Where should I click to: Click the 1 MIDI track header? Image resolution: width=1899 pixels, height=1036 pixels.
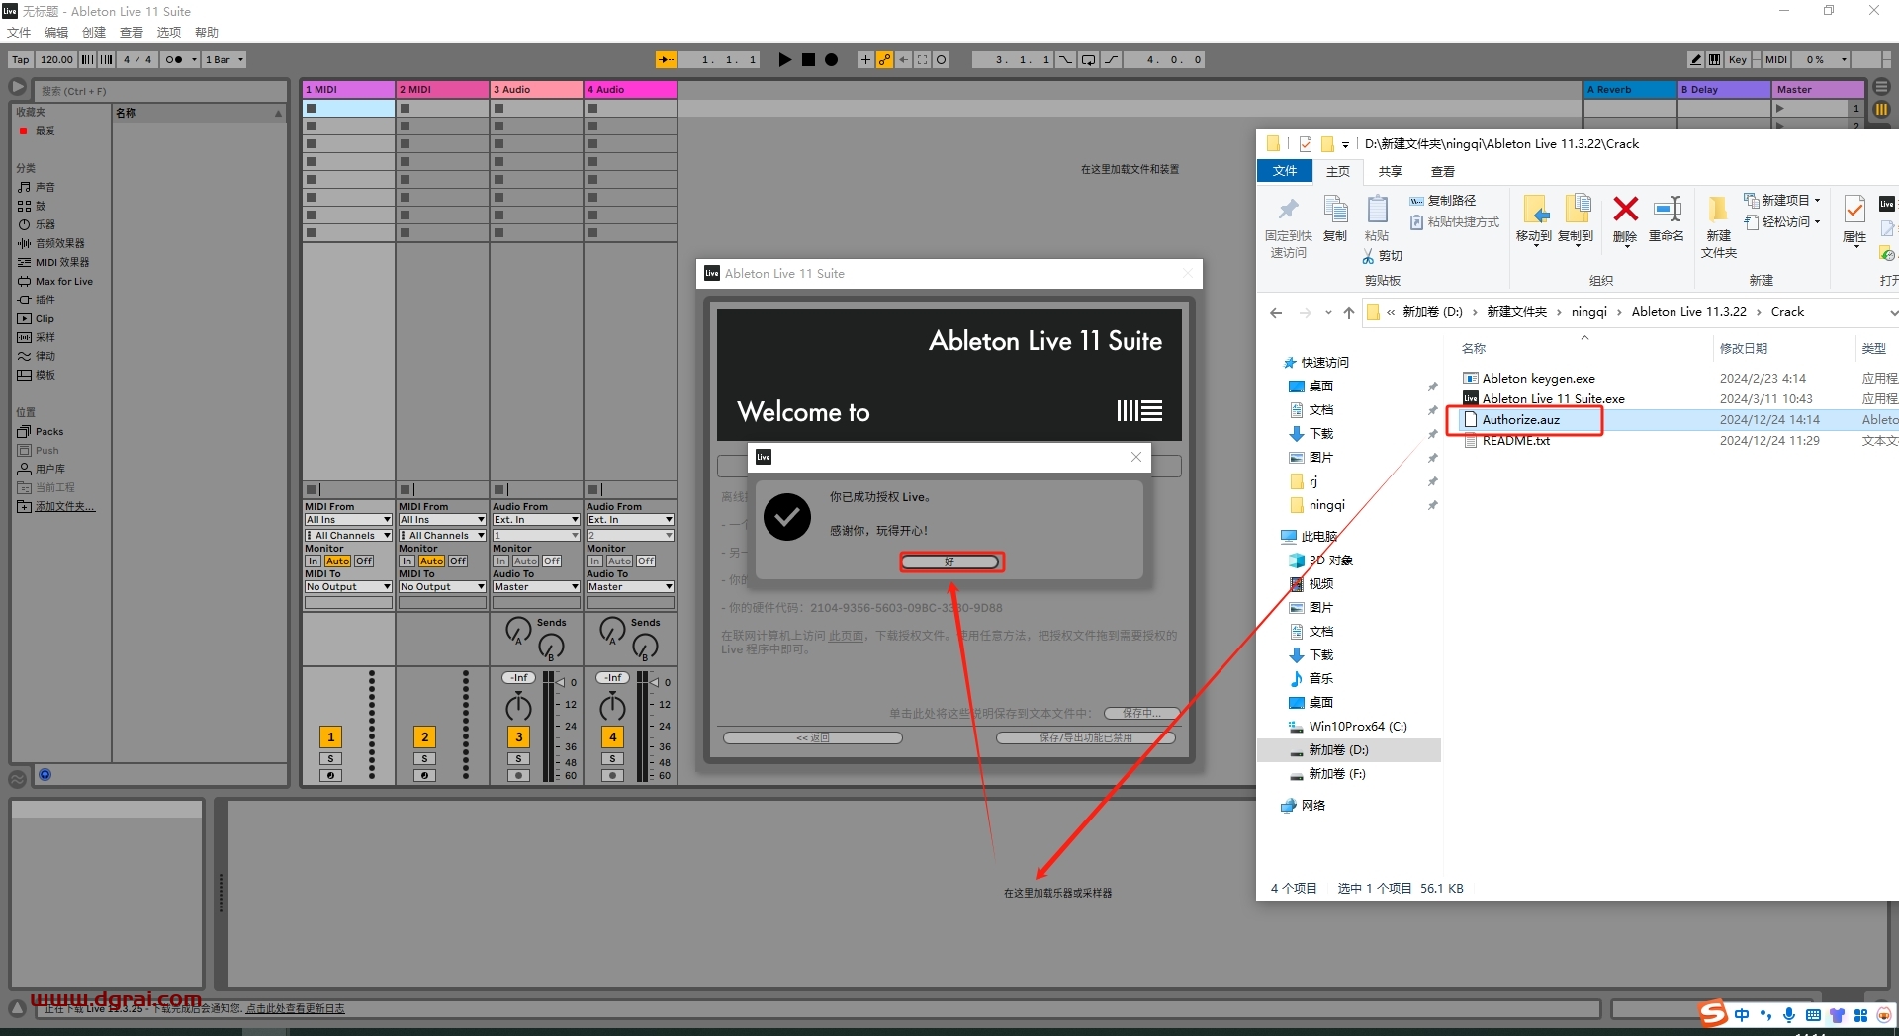tap(348, 89)
